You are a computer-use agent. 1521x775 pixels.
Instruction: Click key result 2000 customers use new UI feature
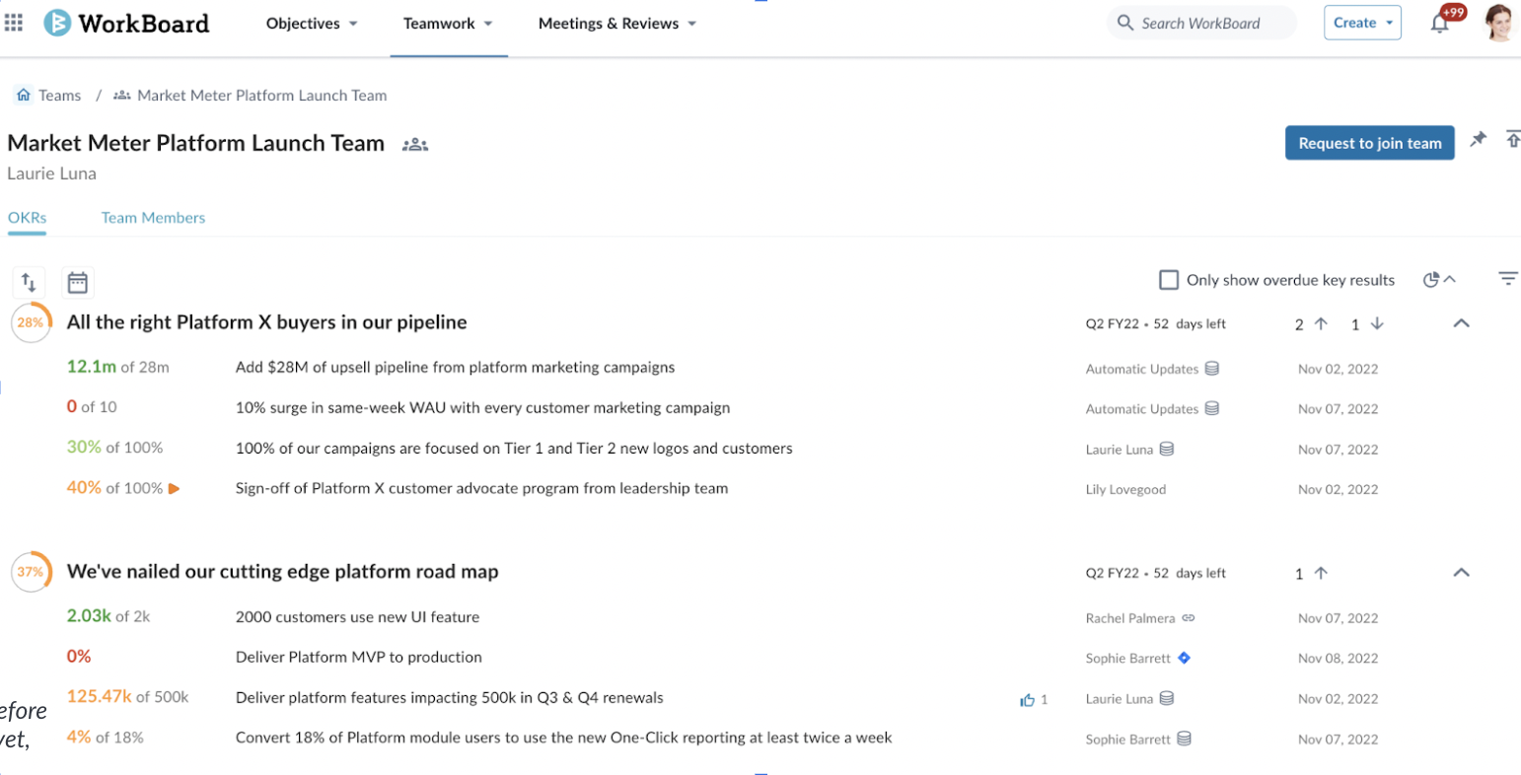[x=358, y=617]
